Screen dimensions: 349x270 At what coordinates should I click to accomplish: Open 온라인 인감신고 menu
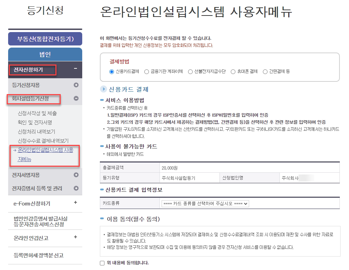point(31,238)
